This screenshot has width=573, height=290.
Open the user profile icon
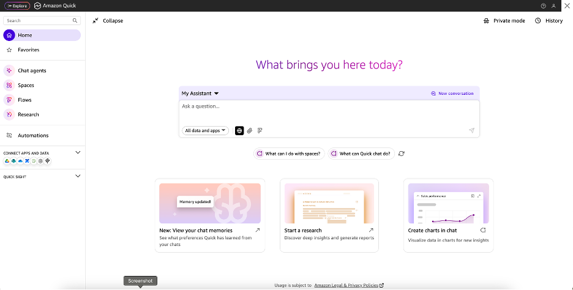pos(553,6)
